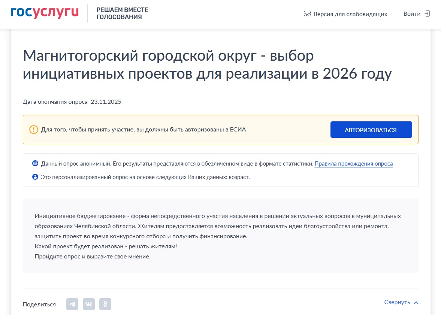441x315 pixels.
Task: Click the Войти text link
Action: coord(412,14)
